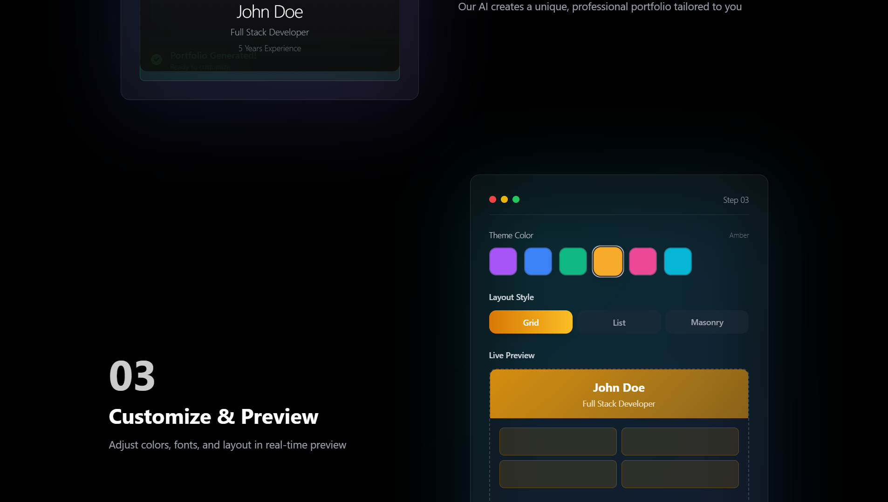This screenshot has width=888, height=502.
Task: Click the Theme Color section label
Action: coord(511,235)
